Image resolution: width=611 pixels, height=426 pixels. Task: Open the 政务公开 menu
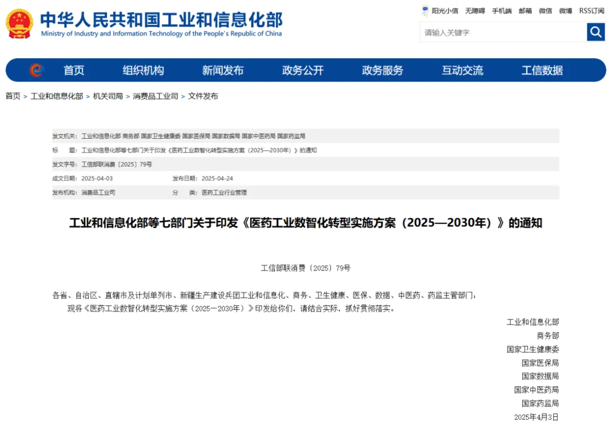coord(303,70)
